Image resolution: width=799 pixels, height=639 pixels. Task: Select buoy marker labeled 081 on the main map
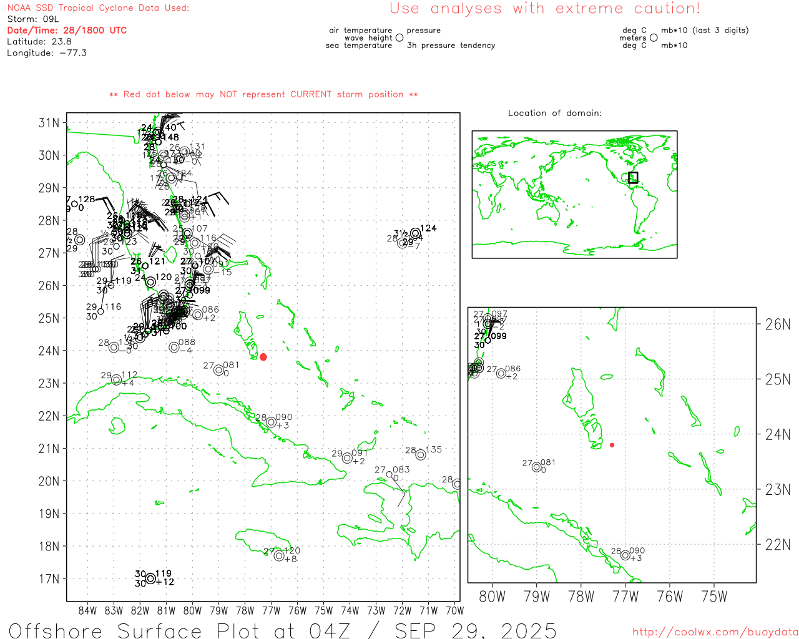click(218, 371)
